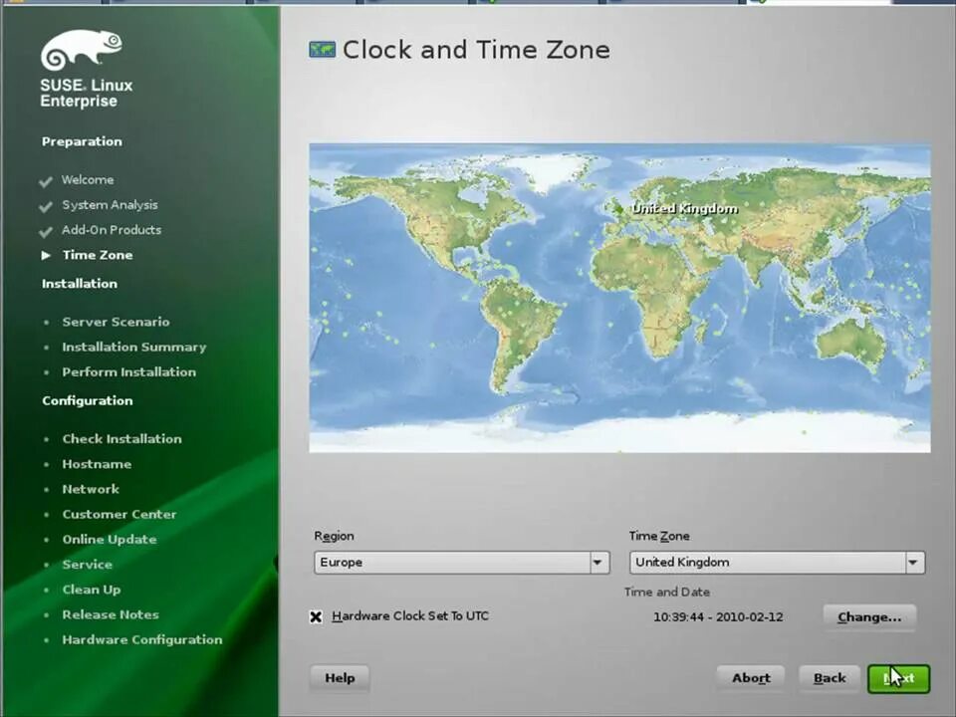The image size is (956, 717).
Task: Click the checkmark icon next to Add-On Products
Action: pos(45,232)
